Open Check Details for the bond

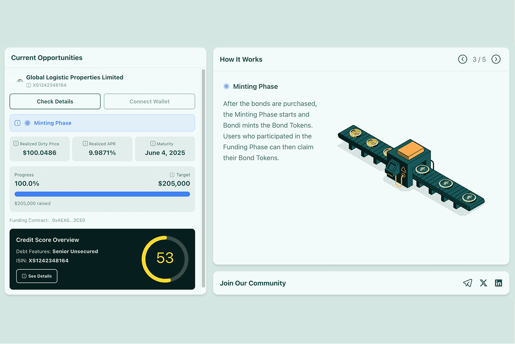[55, 101]
